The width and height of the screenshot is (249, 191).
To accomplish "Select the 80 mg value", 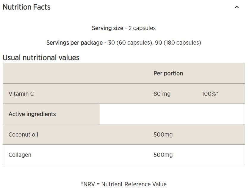I will click(162, 94).
